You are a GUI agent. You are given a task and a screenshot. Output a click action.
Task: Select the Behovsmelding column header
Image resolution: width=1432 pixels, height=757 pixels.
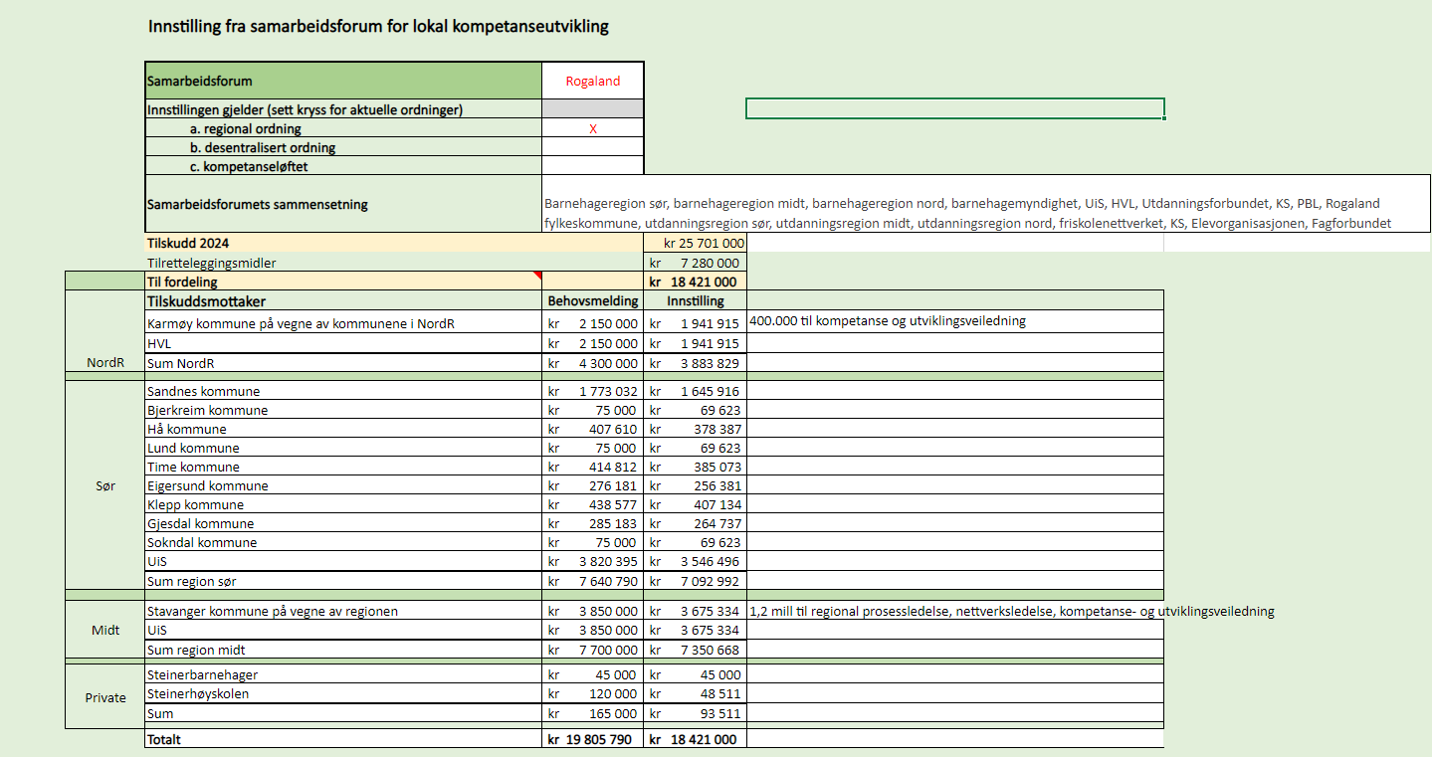593,300
